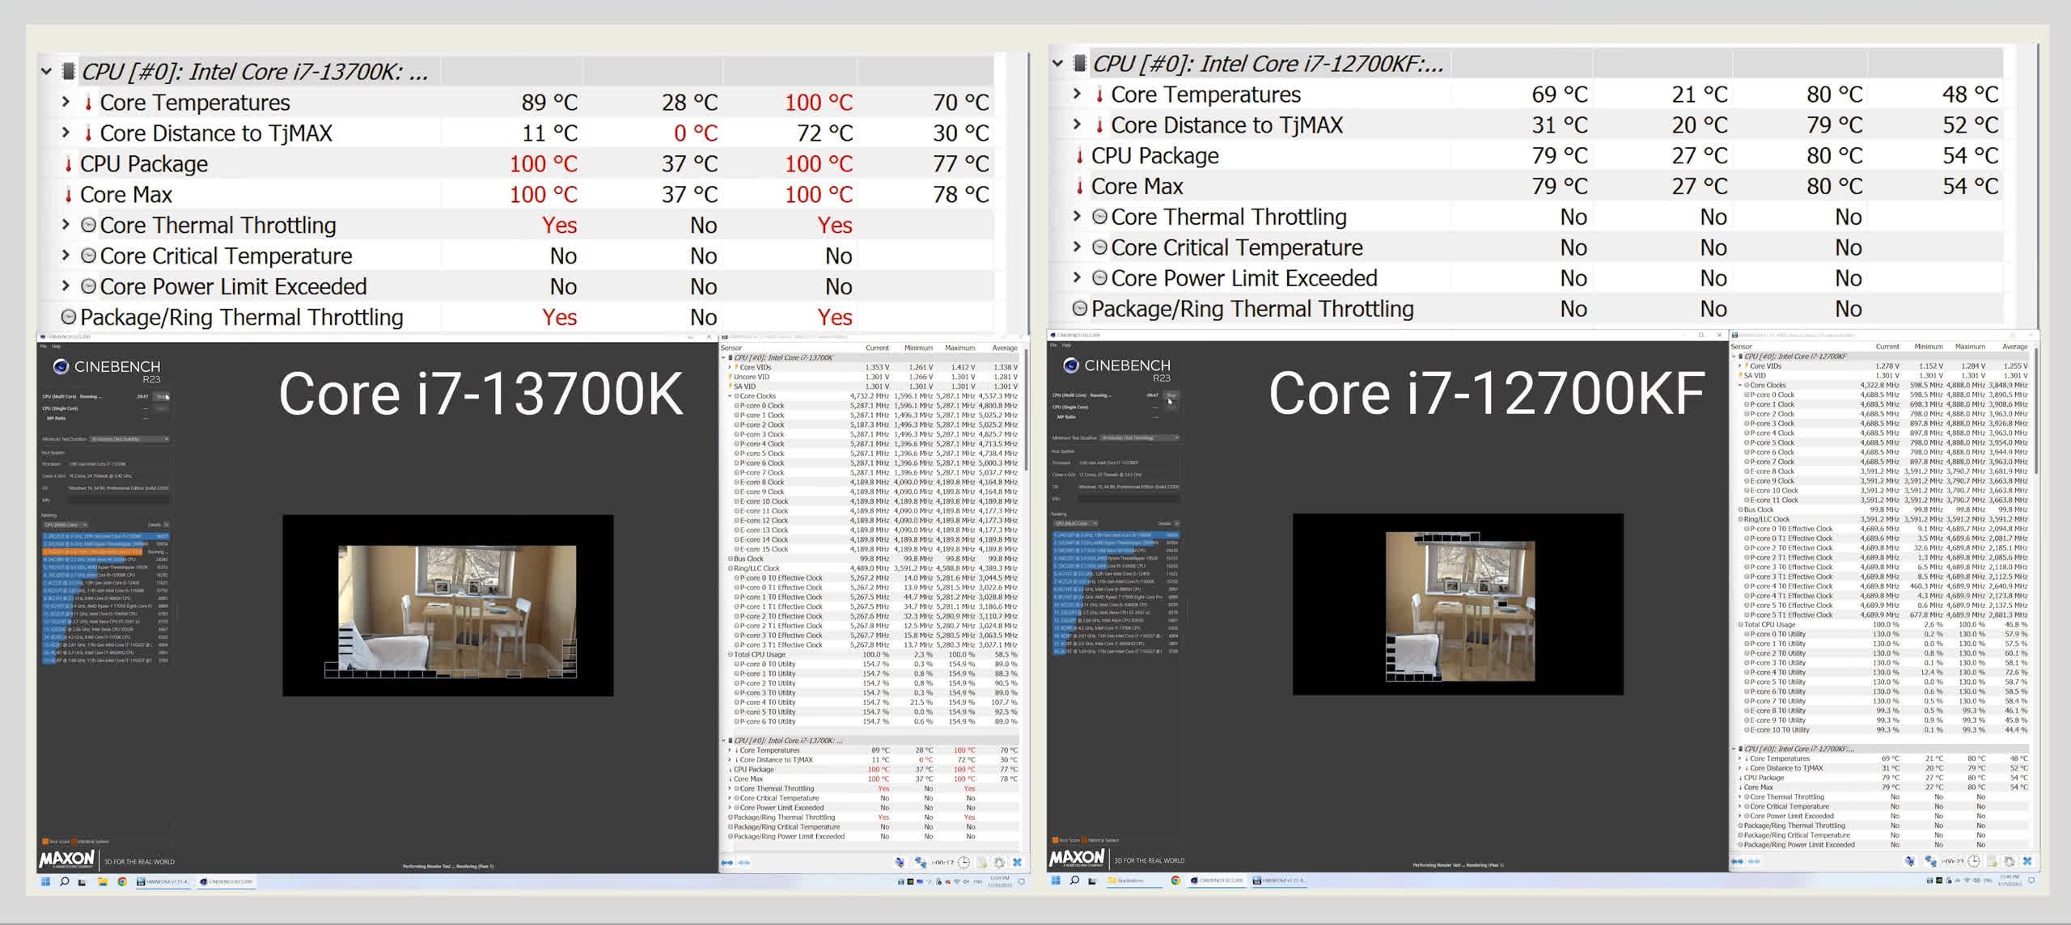Expand Core Distance to TjMAX for 13700K
The width and height of the screenshot is (2071, 925).
tap(66, 133)
